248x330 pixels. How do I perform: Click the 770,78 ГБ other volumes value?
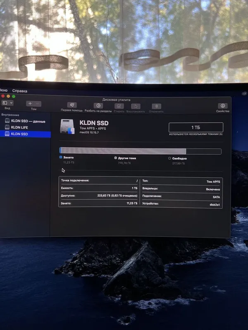tap(124, 163)
